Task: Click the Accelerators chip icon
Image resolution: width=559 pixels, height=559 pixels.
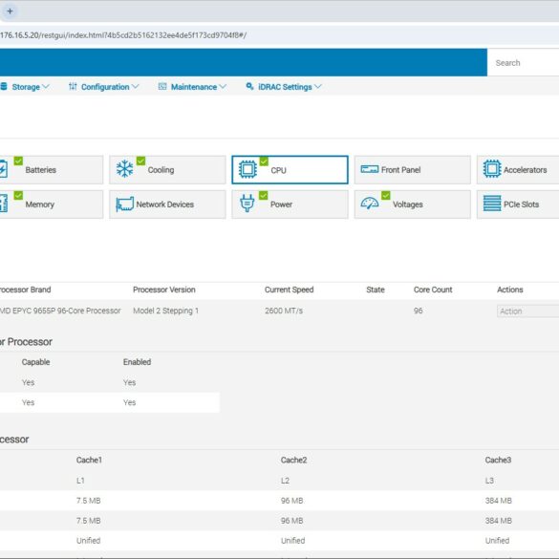Action: 492,168
